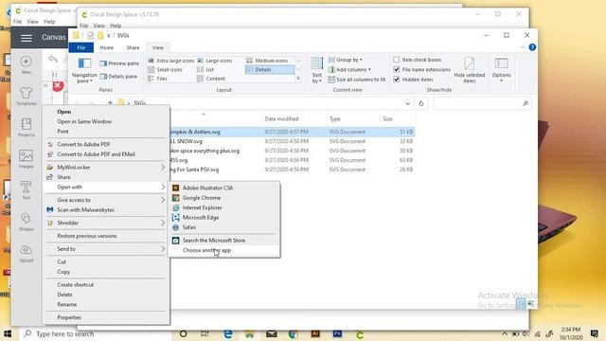Toggle the Preview pane
The height and width of the screenshot is (341, 606).
[119, 63]
